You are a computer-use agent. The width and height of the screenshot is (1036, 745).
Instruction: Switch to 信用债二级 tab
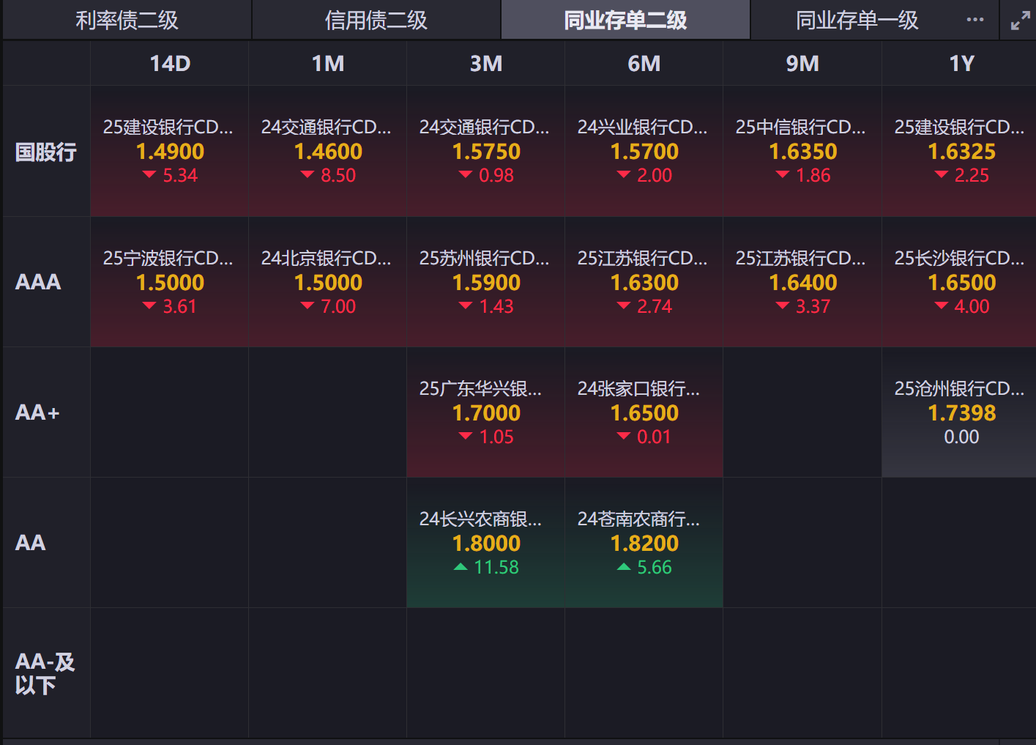376,20
